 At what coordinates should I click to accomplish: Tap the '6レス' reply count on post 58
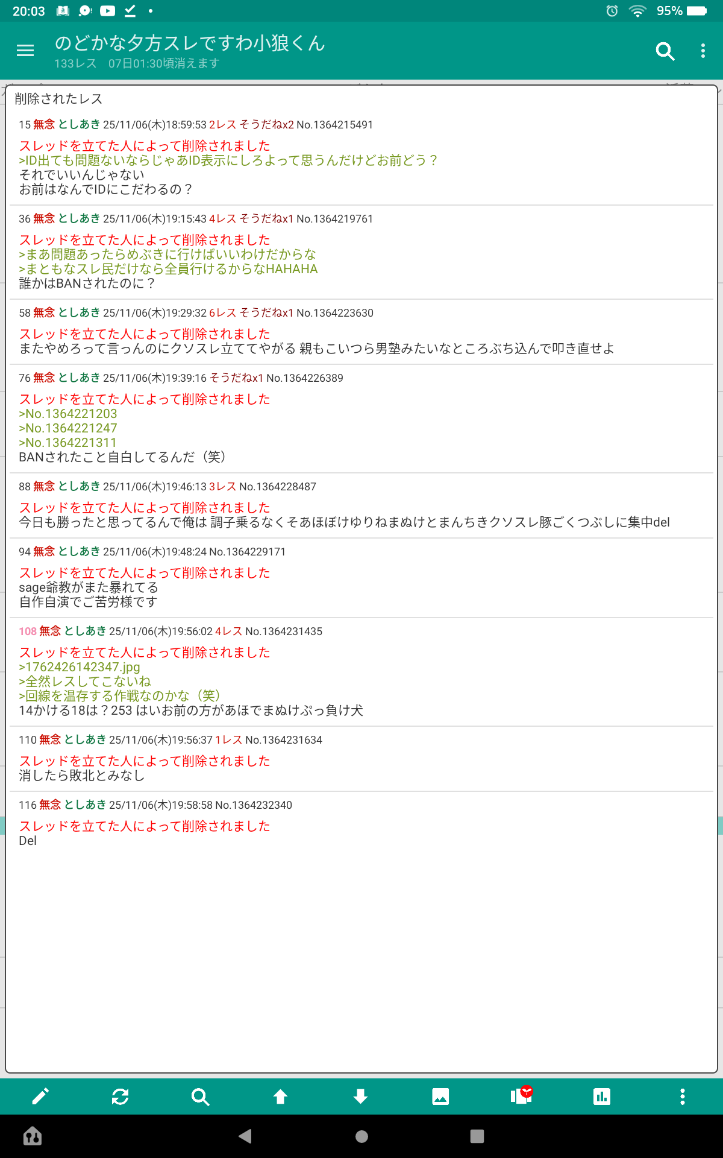click(222, 313)
